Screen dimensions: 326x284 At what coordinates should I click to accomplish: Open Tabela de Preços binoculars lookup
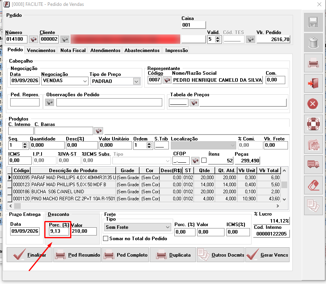tap(194, 102)
